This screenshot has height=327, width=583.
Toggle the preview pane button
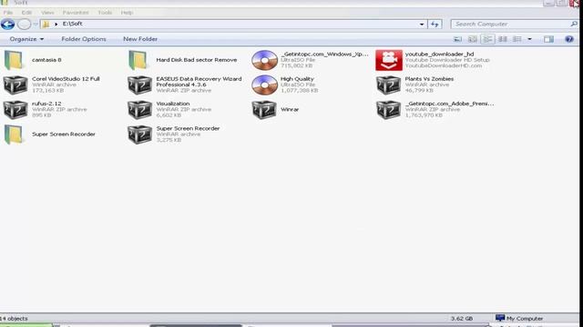(x=548, y=39)
